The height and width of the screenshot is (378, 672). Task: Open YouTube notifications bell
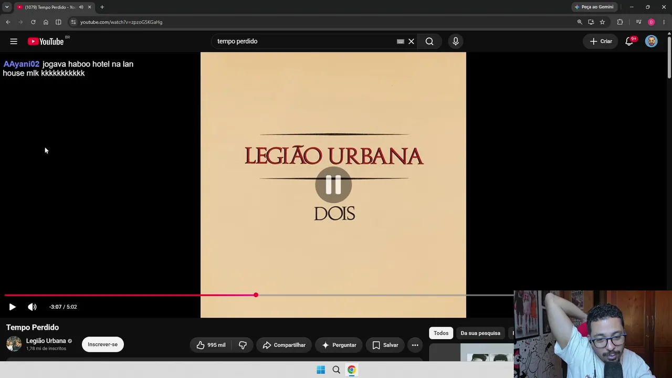click(x=629, y=41)
